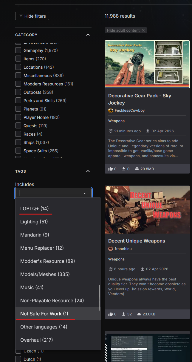Check the Player Home checkbox

click(x=18, y=117)
